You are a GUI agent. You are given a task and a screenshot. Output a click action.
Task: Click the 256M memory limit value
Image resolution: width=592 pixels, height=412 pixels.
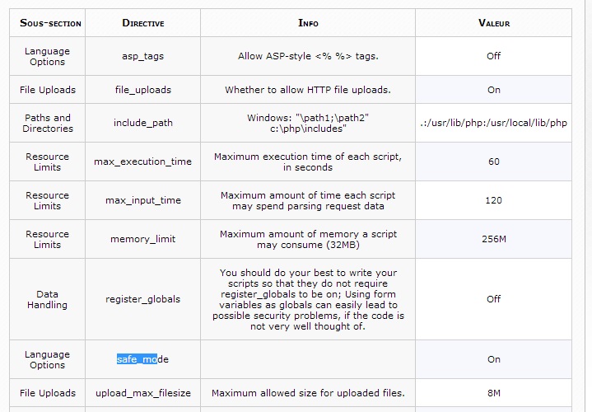(494, 239)
